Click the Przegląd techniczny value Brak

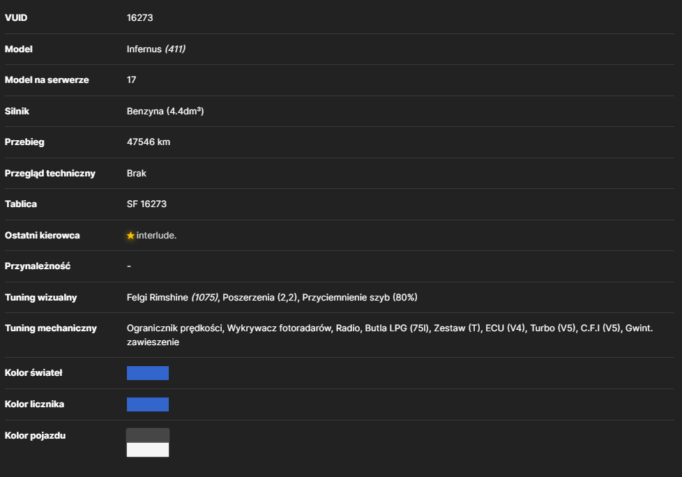click(137, 173)
